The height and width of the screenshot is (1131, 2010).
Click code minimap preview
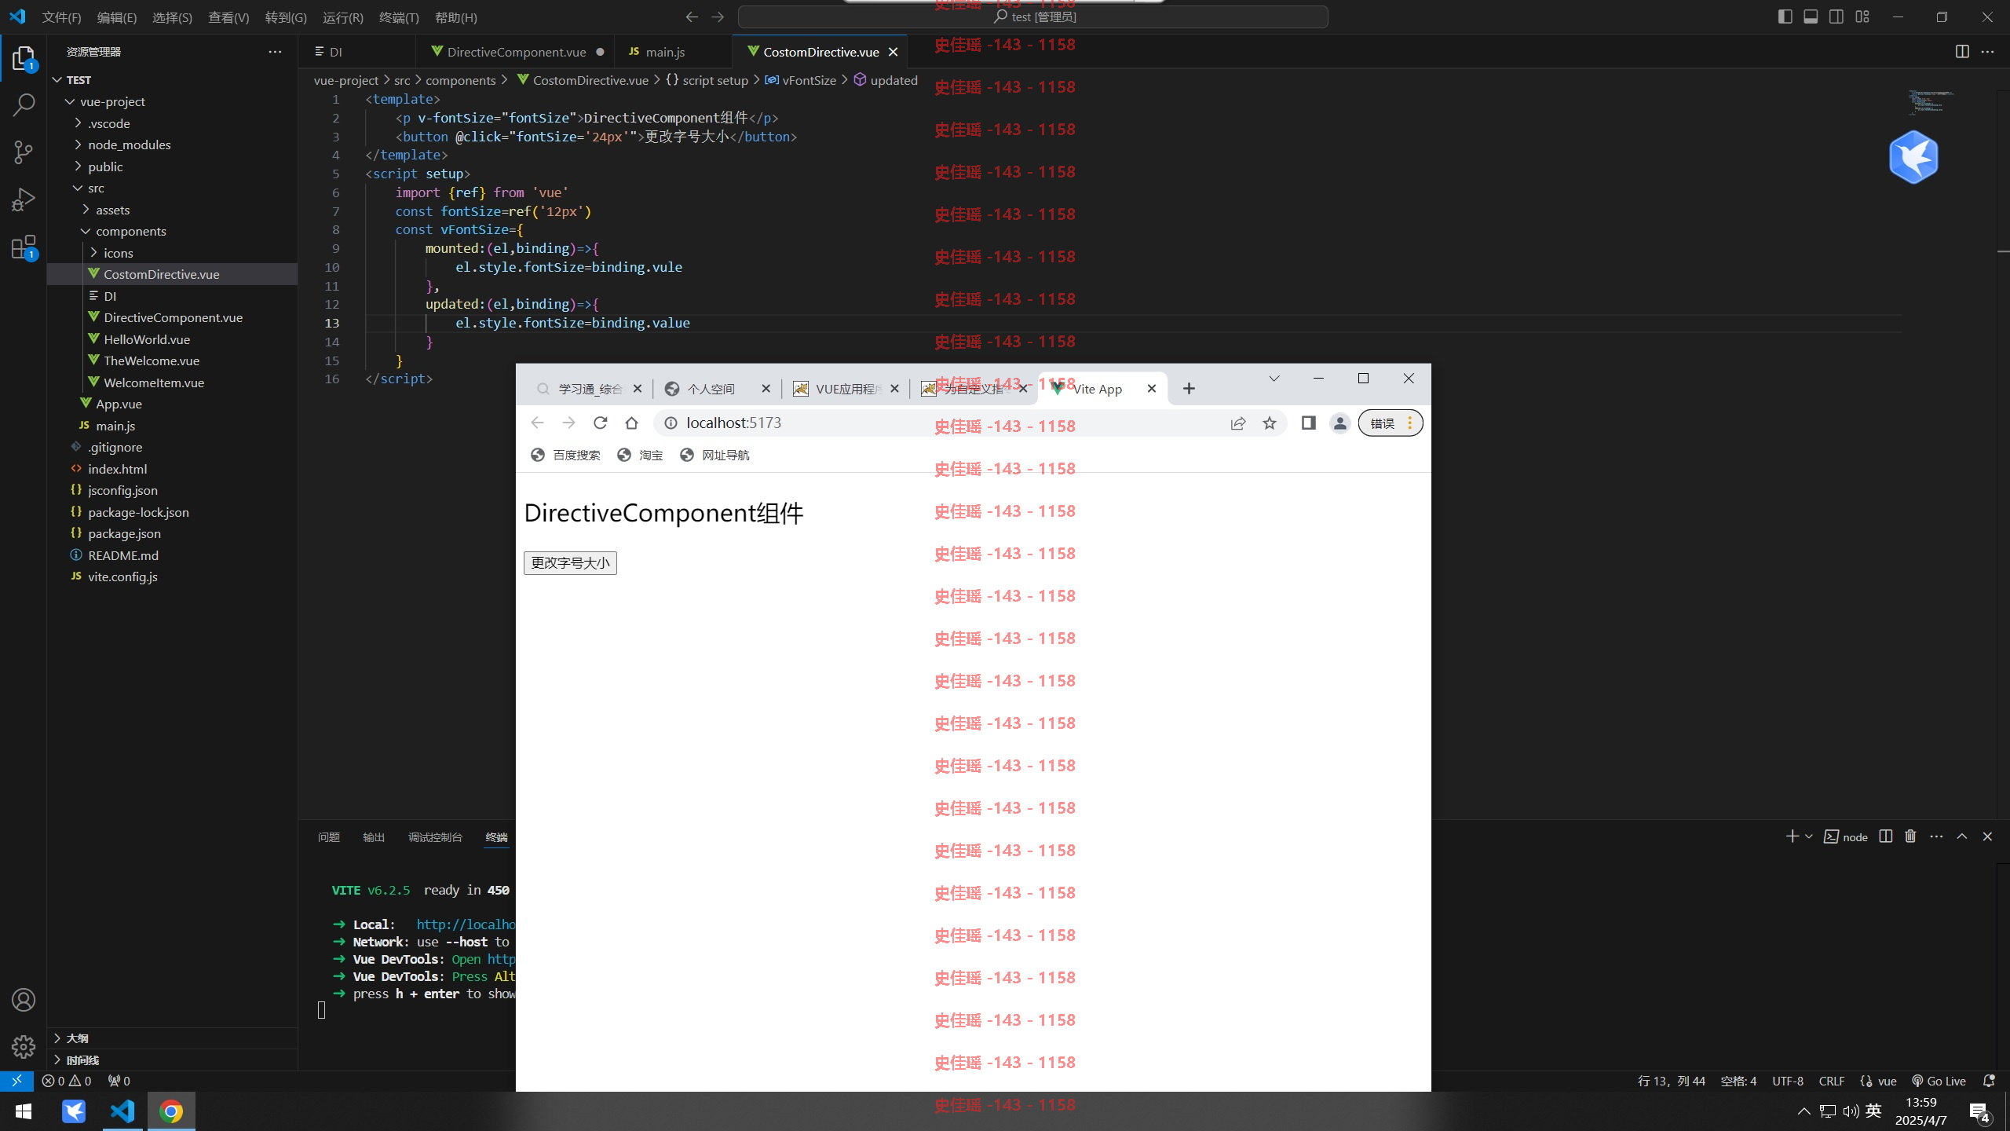click(1930, 102)
